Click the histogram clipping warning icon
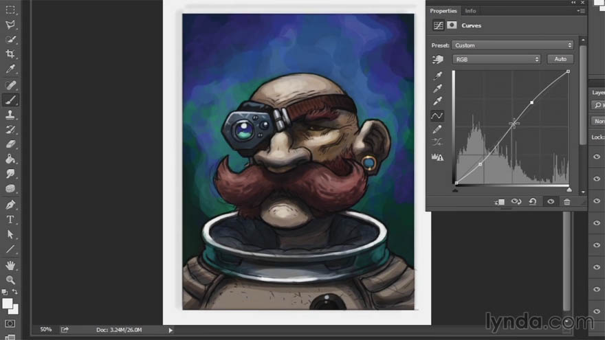605x340 pixels. (437, 157)
